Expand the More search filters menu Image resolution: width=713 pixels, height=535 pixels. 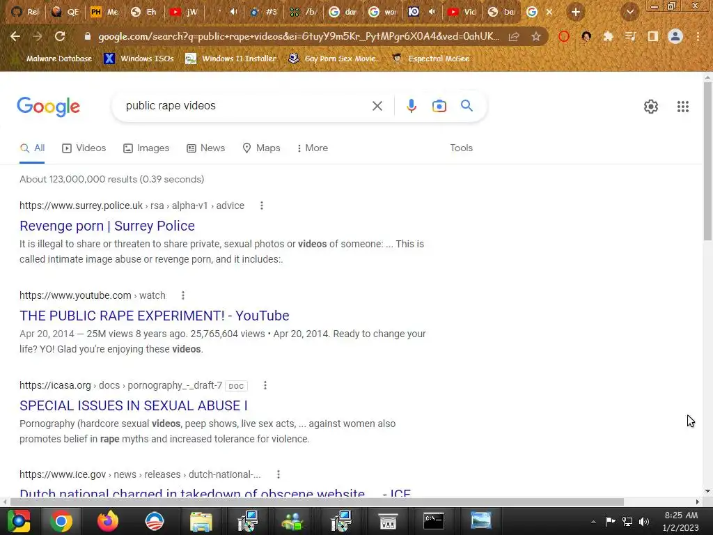[x=313, y=148]
